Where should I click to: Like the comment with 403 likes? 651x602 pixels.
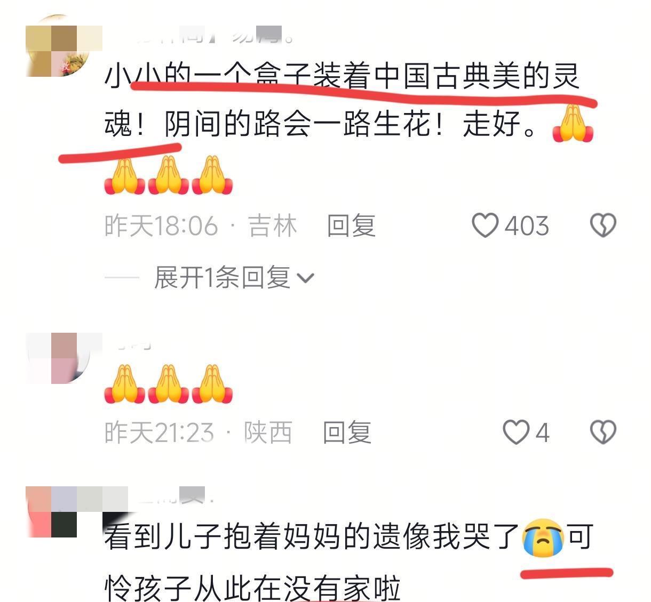[x=485, y=226]
